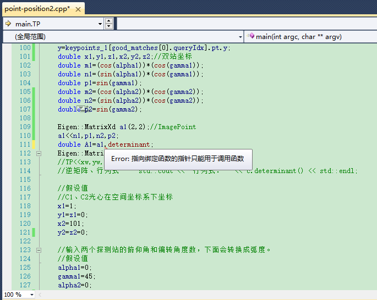Image resolution: width=377 pixels, height=300 pixels.
Task: Click the double m1 declaration on line 102
Action: (x=130, y=65)
